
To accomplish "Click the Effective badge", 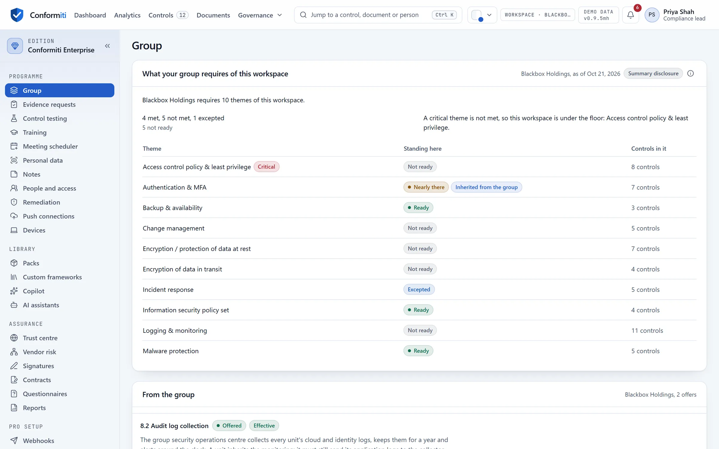I will coord(264,426).
